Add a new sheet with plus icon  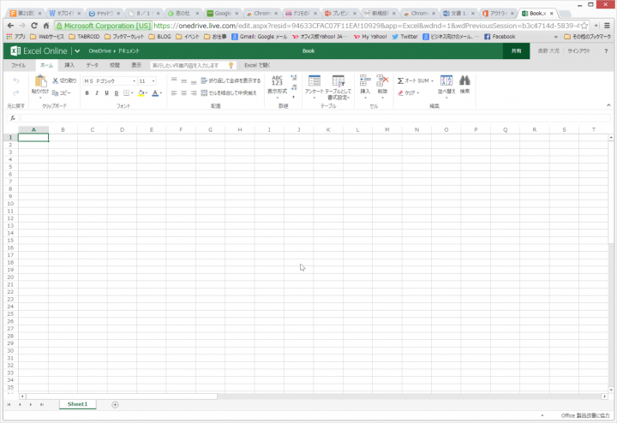click(115, 404)
